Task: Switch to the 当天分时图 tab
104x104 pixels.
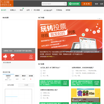Action: coord(11,85)
